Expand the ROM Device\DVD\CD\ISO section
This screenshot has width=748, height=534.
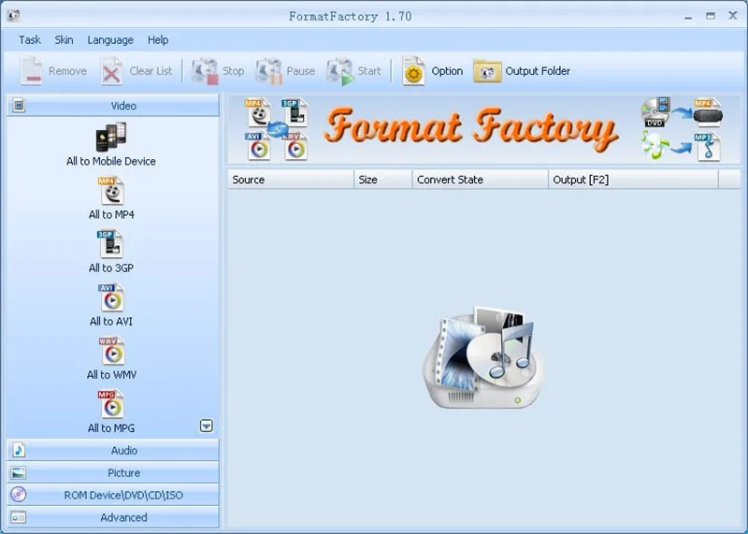[x=113, y=495]
